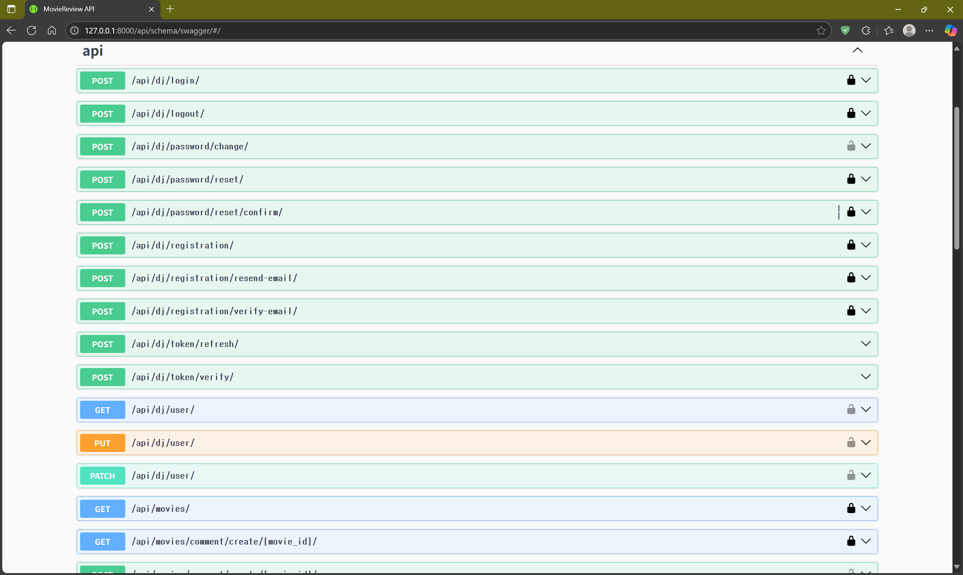The image size is (963, 575).
Task: Click the browser home icon
Action: (52, 30)
